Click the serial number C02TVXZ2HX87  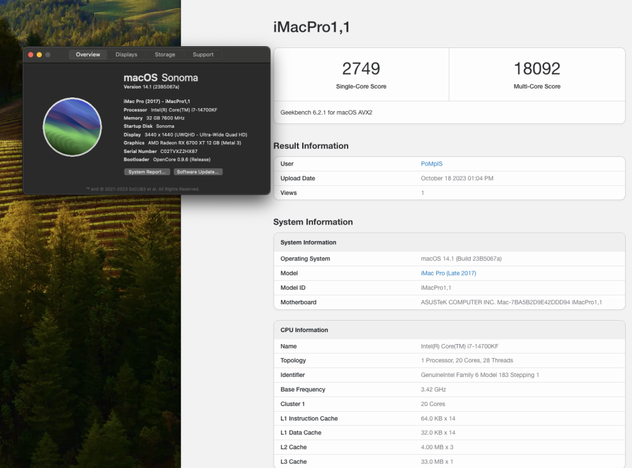[x=179, y=151]
